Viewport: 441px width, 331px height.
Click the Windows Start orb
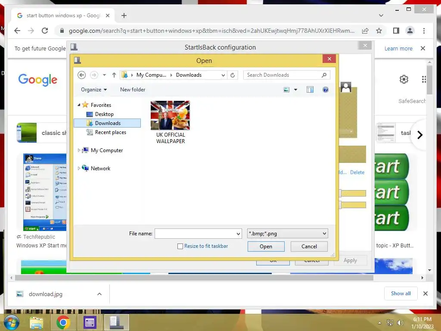click(x=11, y=322)
